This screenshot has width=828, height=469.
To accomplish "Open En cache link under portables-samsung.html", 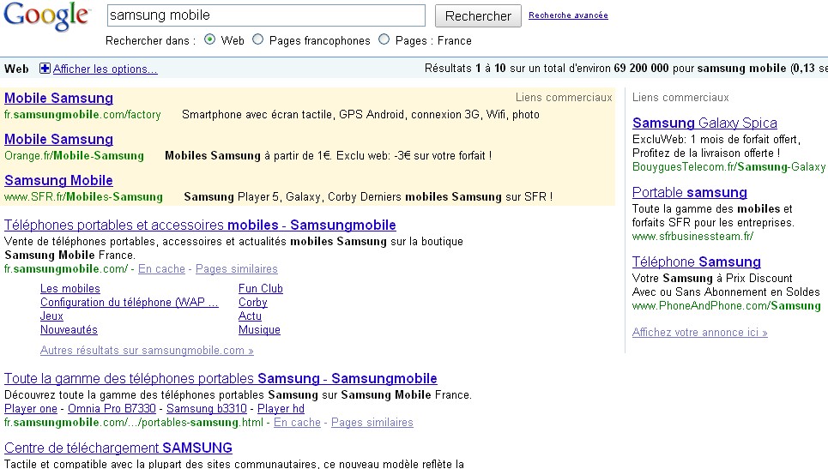I will [x=297, y=423].
